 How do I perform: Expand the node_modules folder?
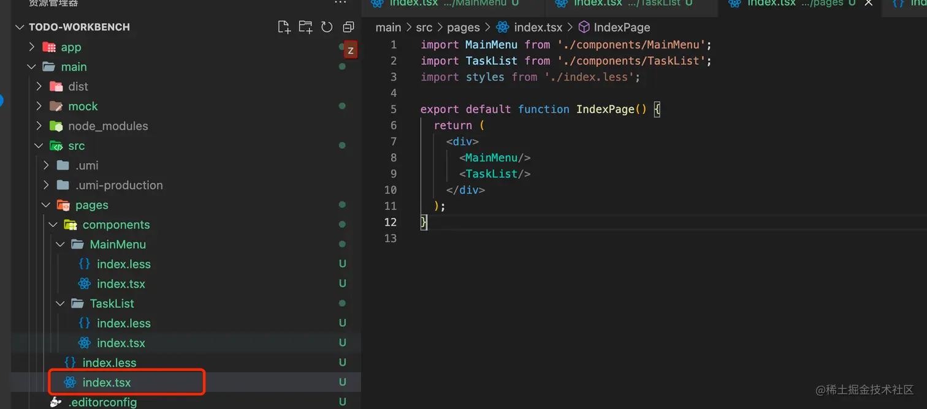coord(39,126)
